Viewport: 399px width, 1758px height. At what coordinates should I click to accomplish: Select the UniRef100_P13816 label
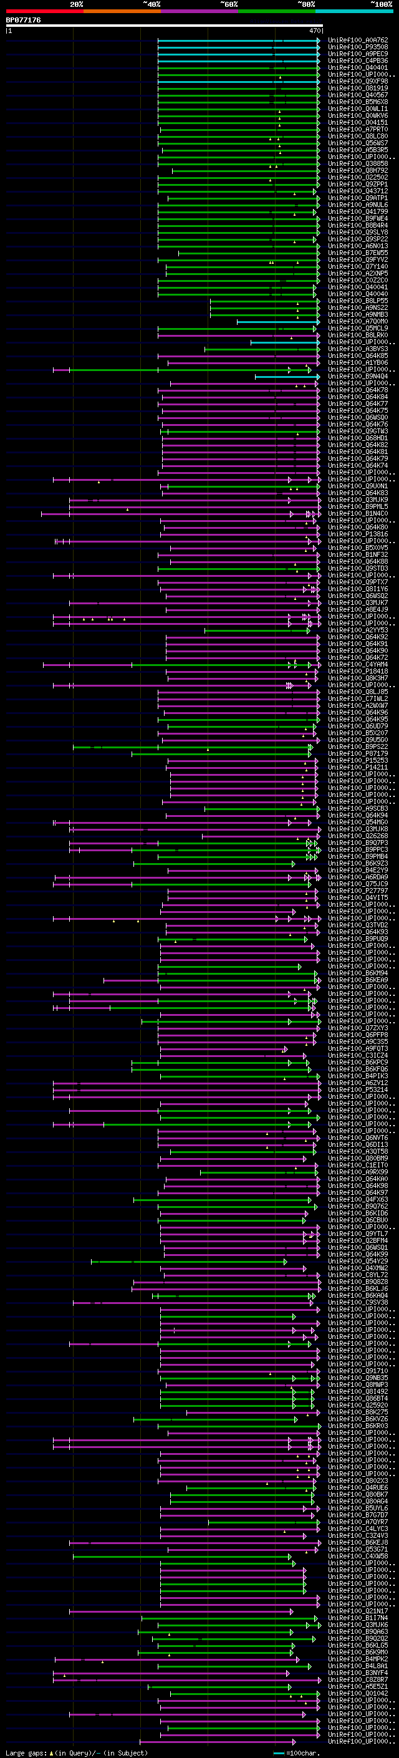[358, 534]
